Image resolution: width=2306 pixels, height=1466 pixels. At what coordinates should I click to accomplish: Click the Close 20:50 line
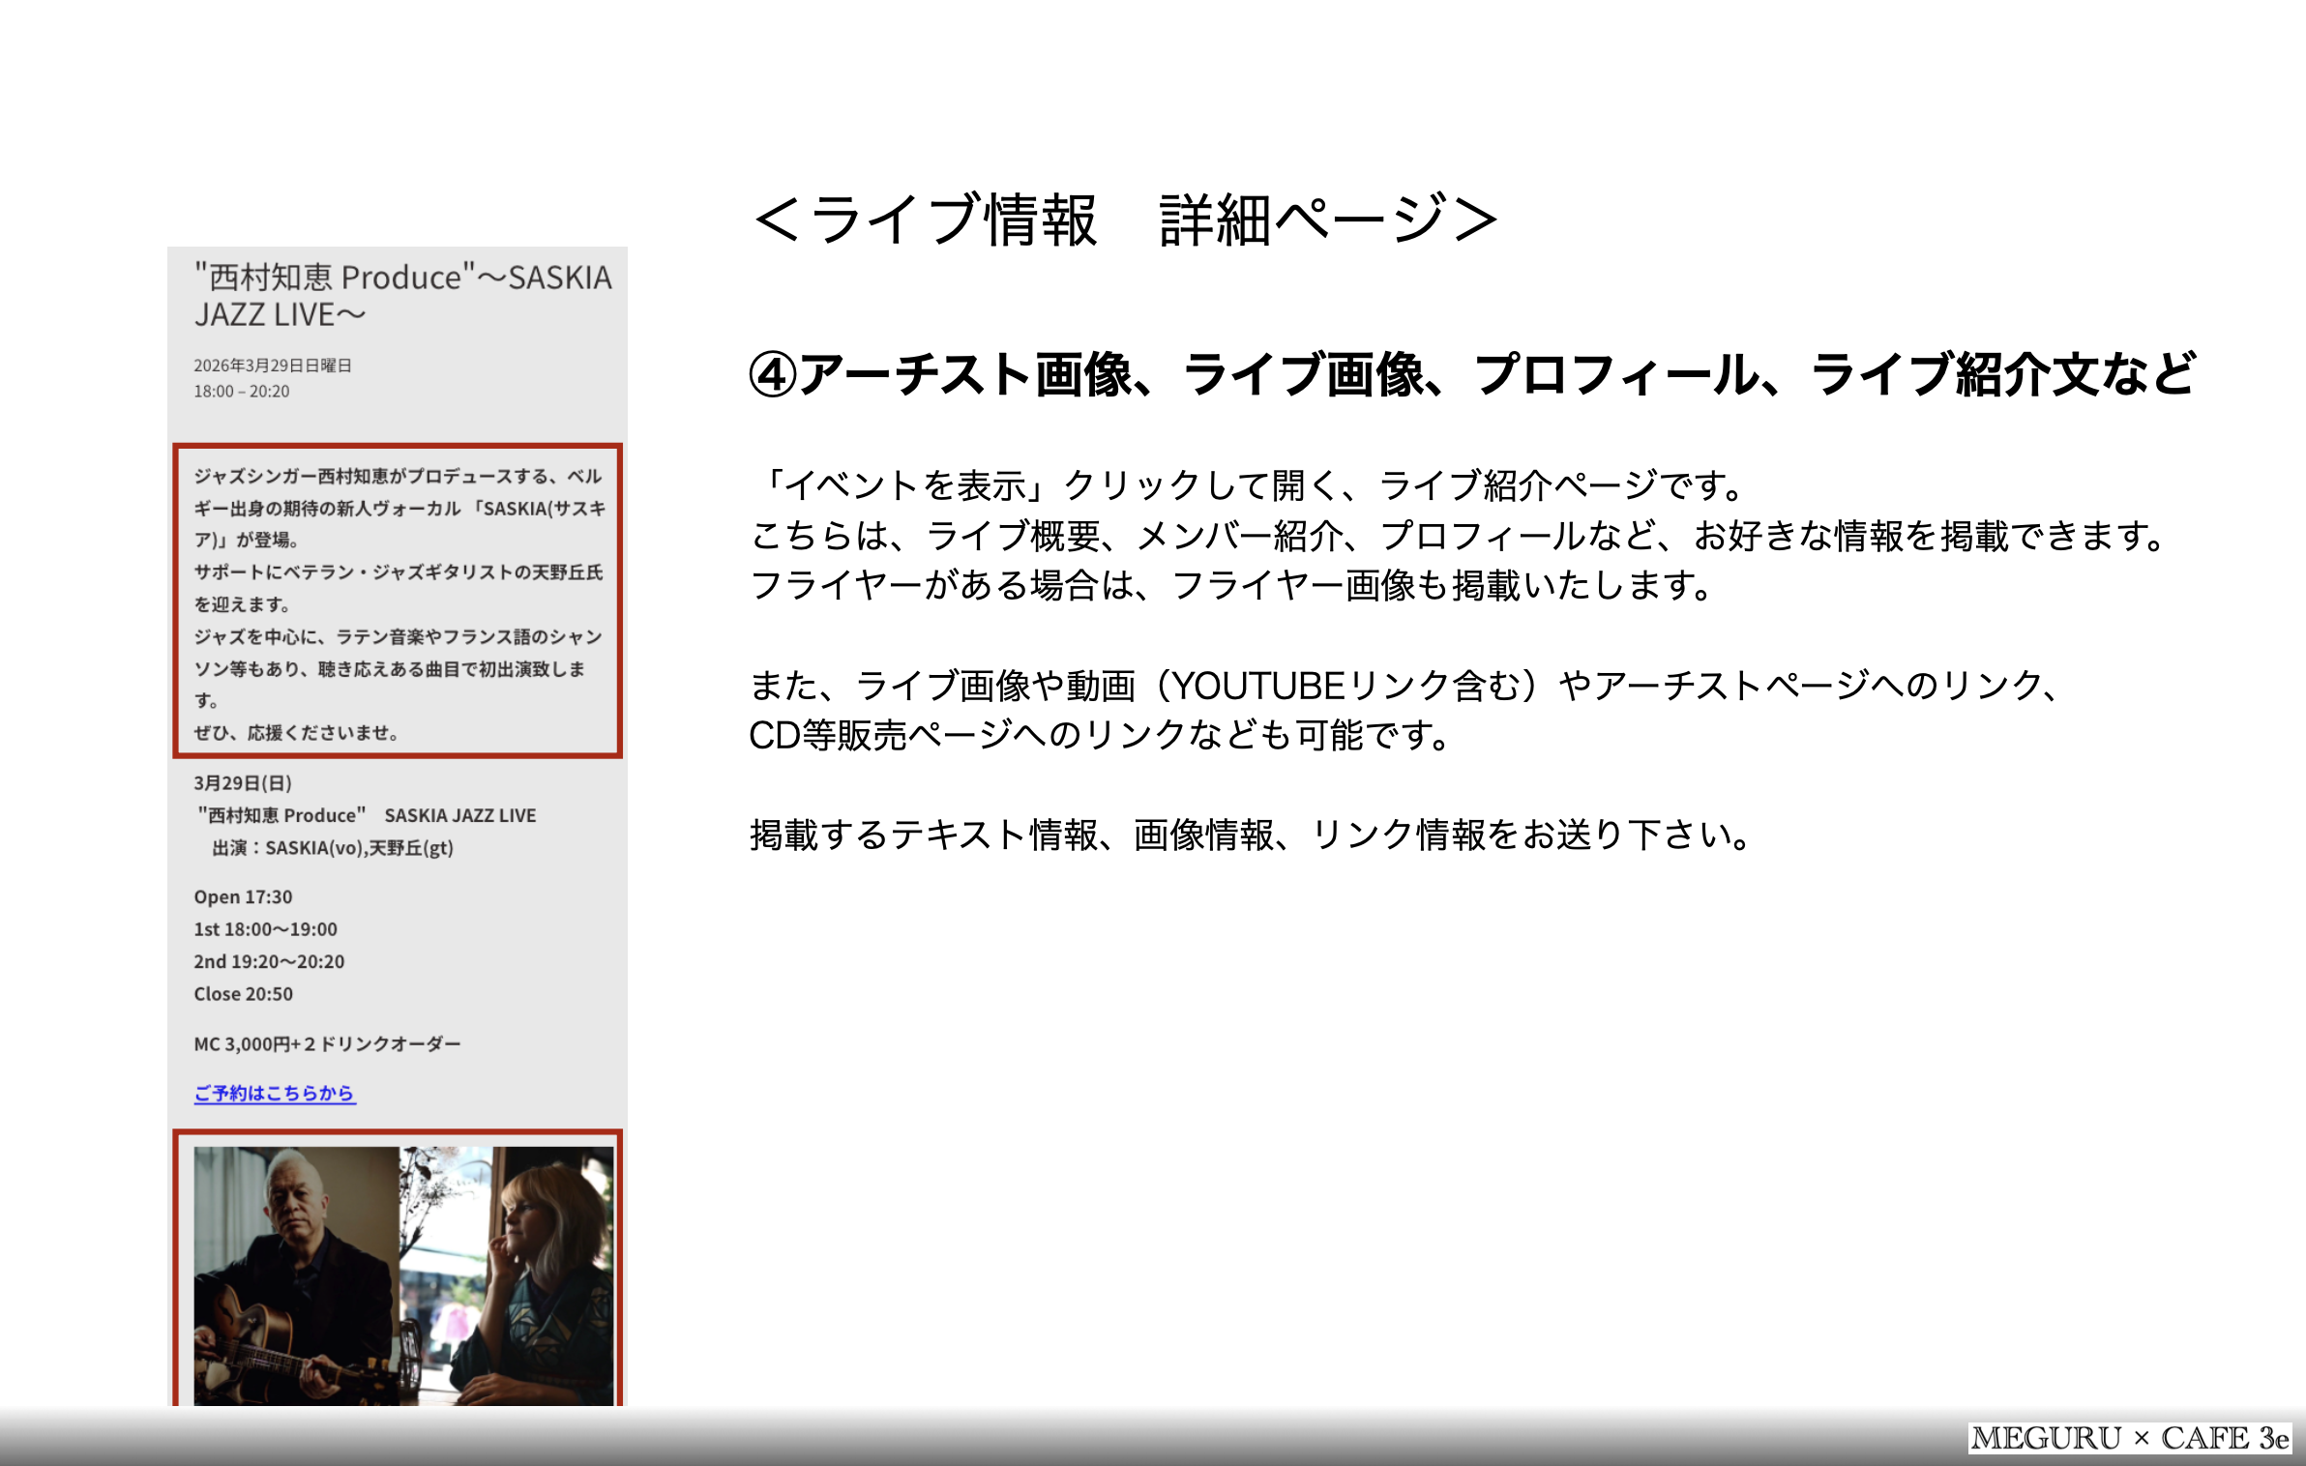243,994
